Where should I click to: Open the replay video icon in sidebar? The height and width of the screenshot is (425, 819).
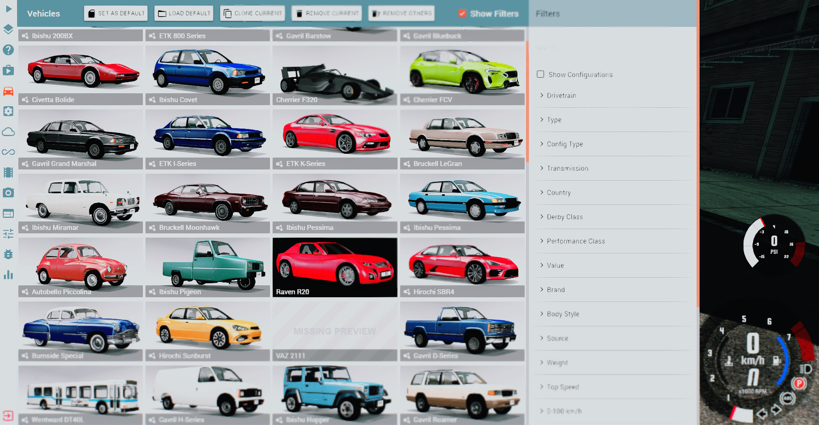pyautogui.click(x=9, y=70)
